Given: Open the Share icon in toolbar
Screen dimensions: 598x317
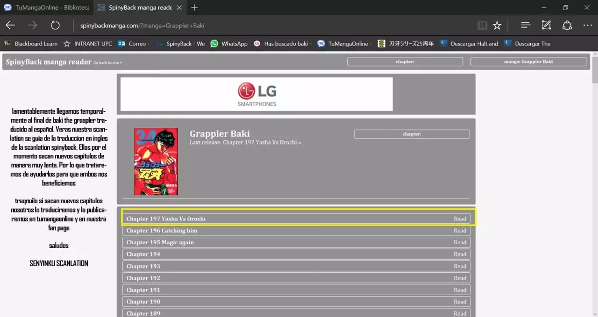Looking at the screenshot, I should [567, 25].
